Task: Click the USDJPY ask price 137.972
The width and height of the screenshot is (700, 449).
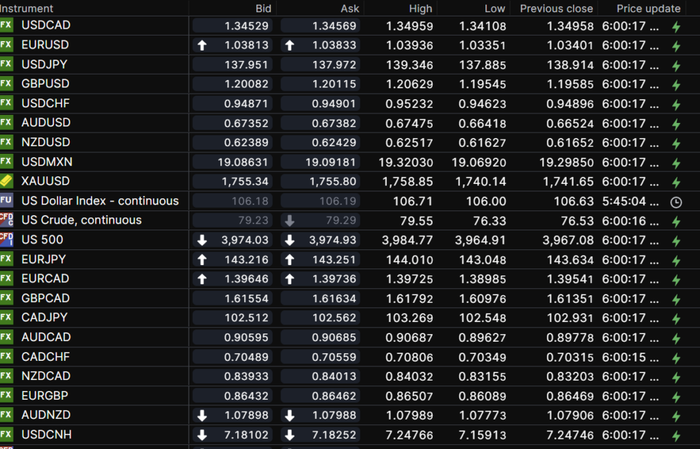Action: point(333,65)
